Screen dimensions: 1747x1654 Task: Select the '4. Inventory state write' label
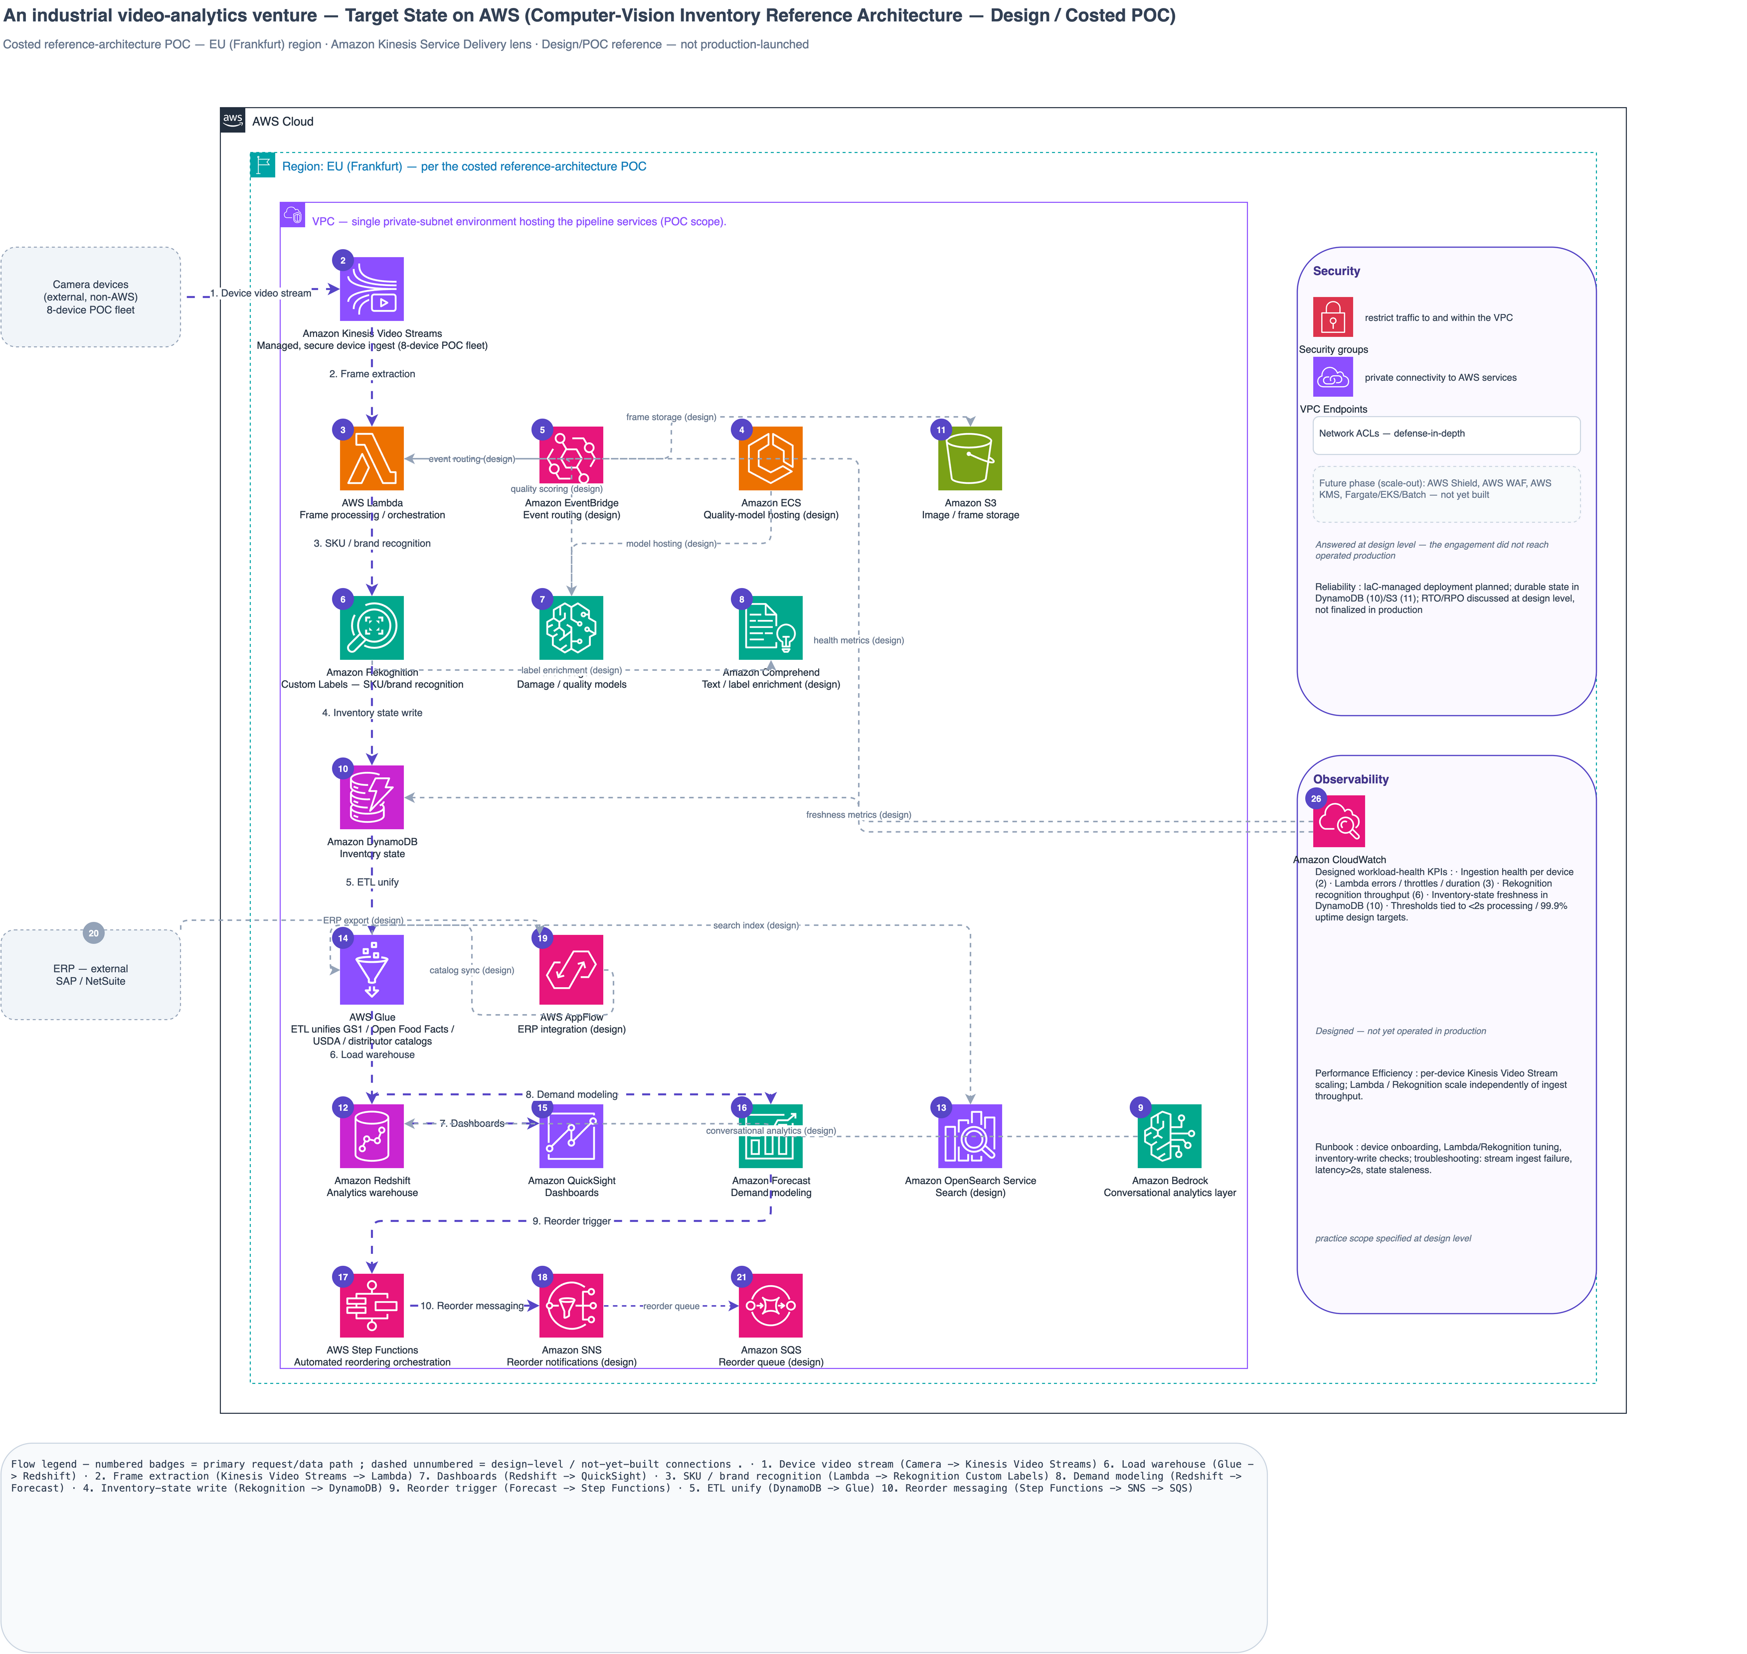coord(371,713)
